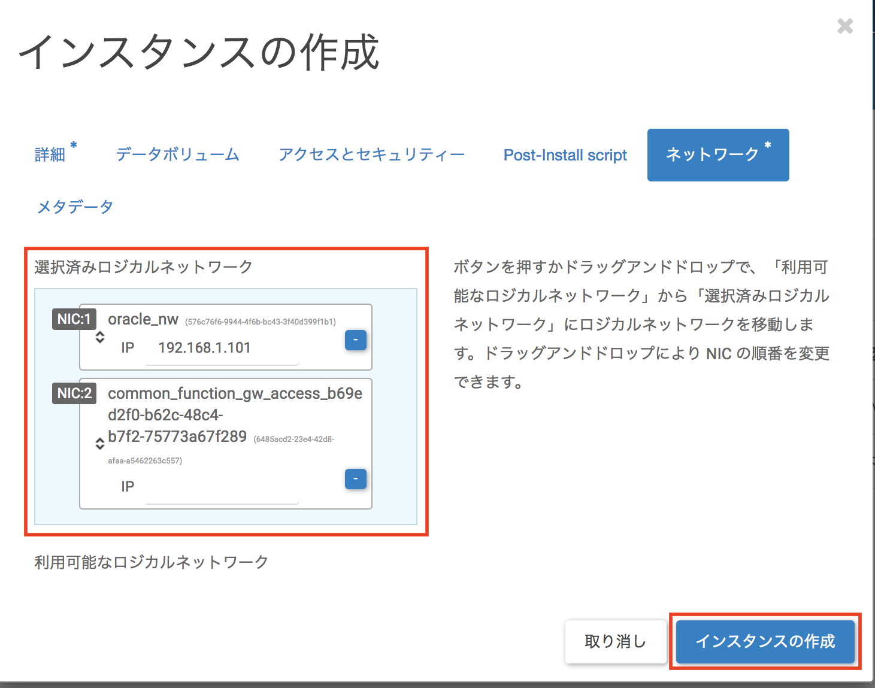Viewport: 875px width, 688px height.
Task: Open the データボリューム tab
Action: [178, 155]
